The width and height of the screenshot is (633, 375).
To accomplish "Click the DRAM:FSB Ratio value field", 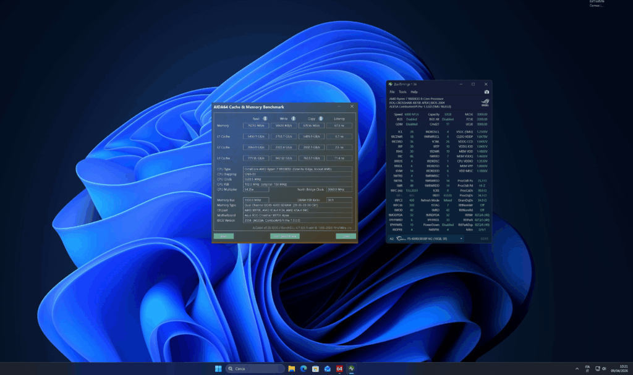I will (x=339, y=200).
